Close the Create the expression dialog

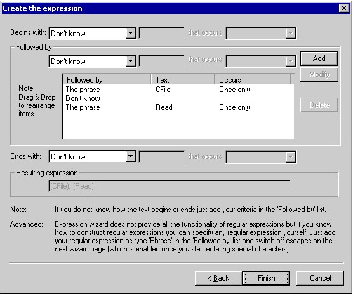[344, 8]
